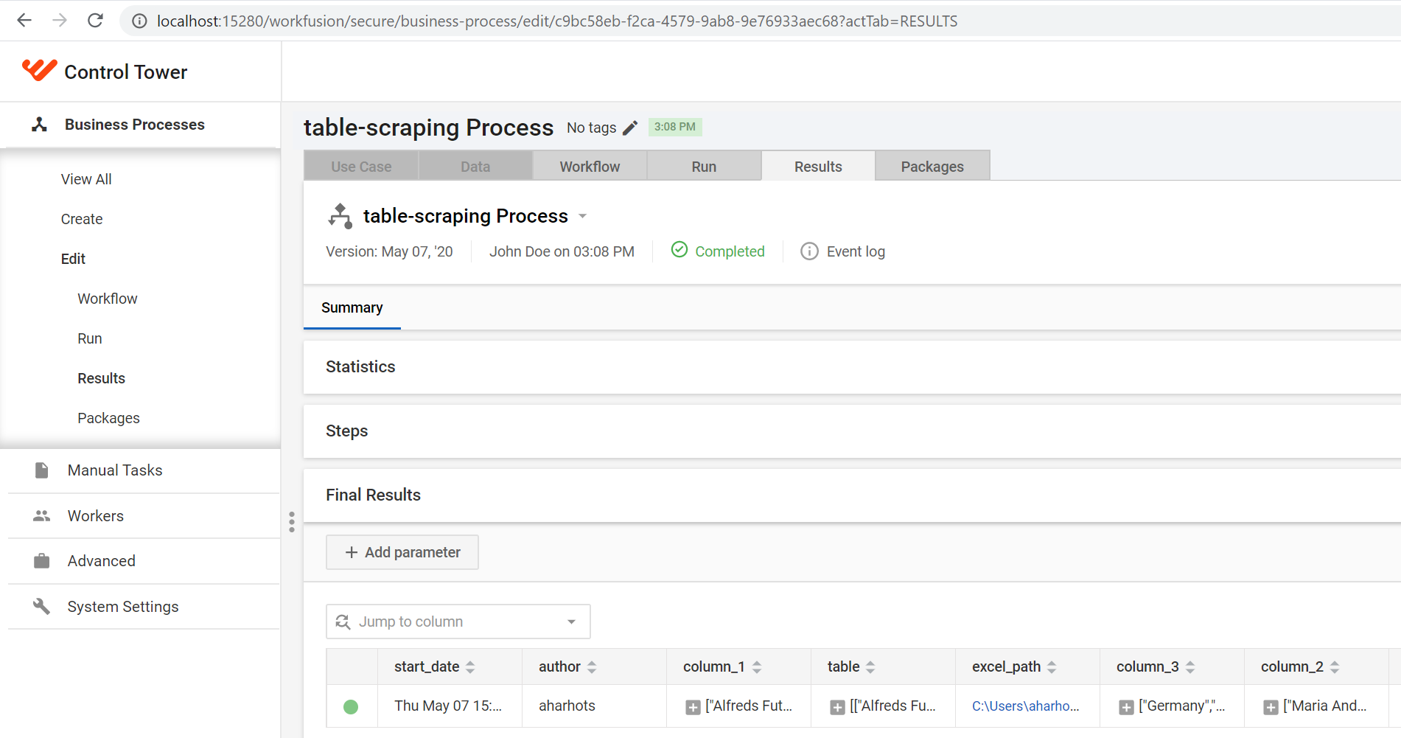Click the green status dot in first row

point(351,707)
